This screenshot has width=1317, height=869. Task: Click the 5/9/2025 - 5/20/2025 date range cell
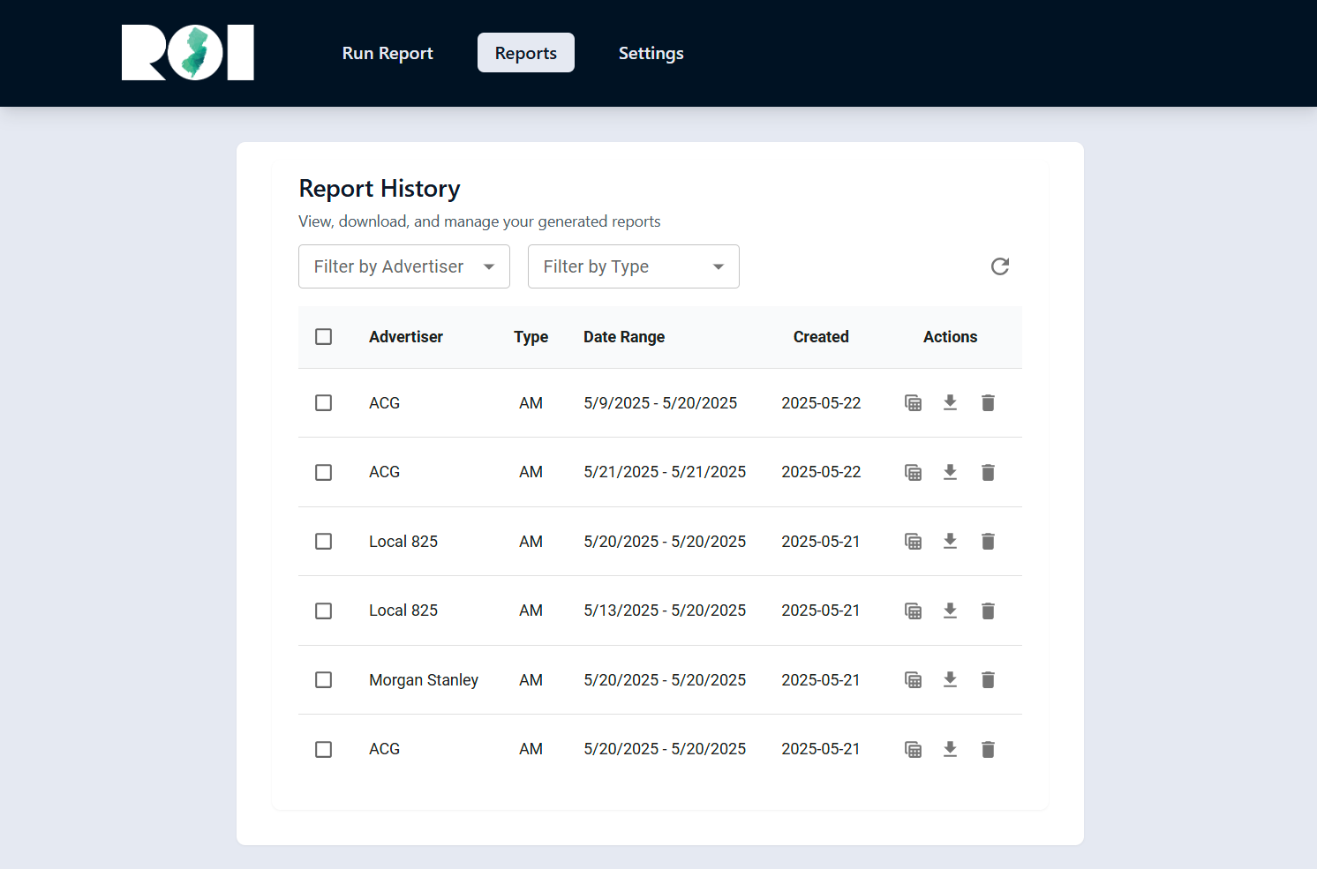(660, 403)
